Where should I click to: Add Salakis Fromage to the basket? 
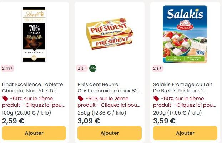click(x=185, y=133)
